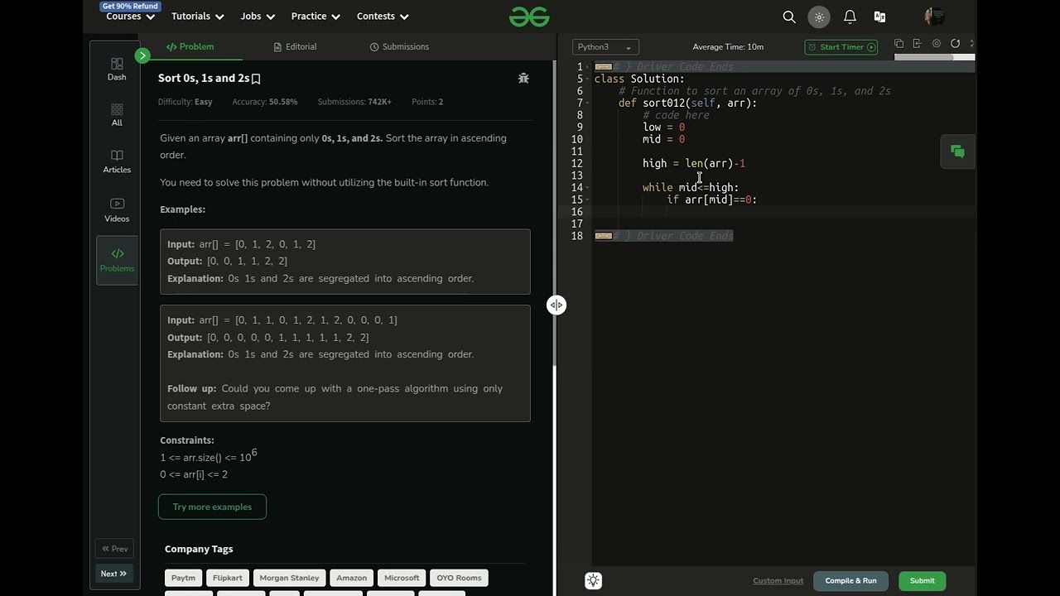
Task: Select the Morgan Stanley company tag
Action: point(289,578)
